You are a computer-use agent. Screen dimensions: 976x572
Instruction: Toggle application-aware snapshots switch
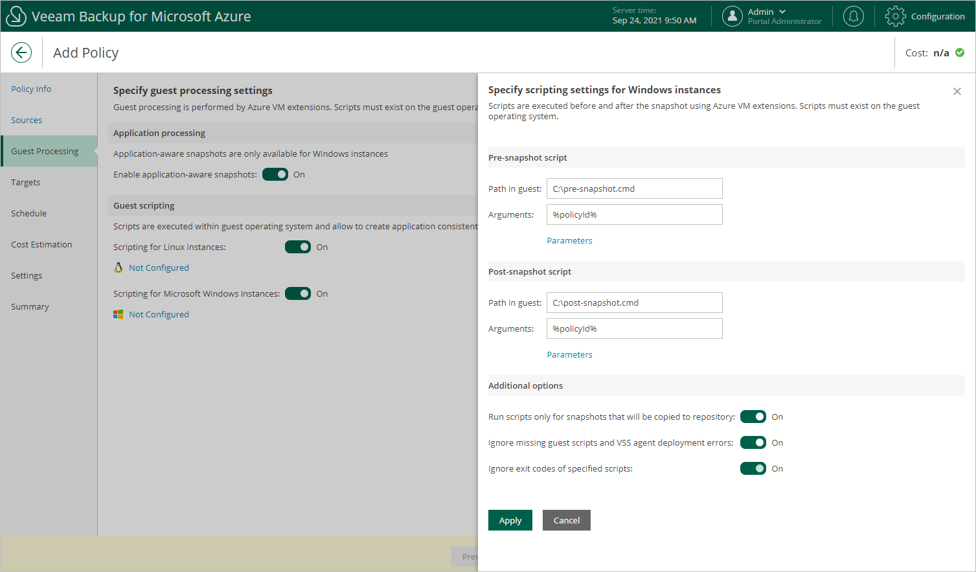click(x=275, y=174)
